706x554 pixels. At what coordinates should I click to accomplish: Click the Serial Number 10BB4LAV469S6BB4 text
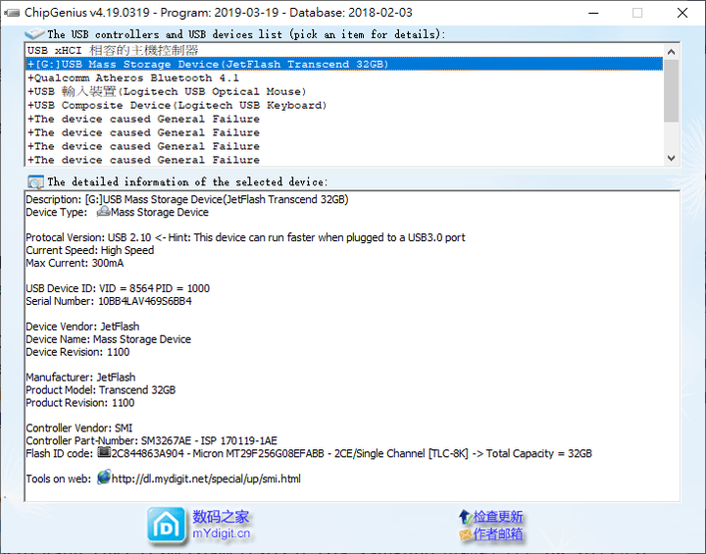click(x=109, y=301)
